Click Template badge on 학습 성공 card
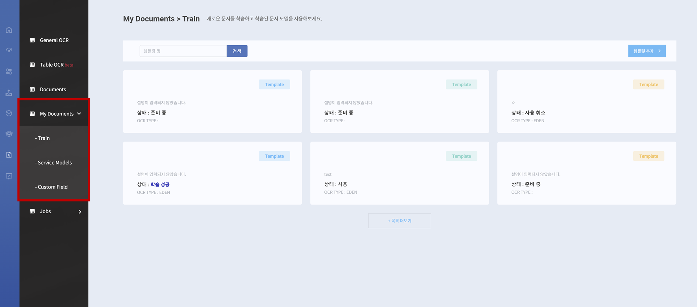The image size is (697, 307). (274, 156)
